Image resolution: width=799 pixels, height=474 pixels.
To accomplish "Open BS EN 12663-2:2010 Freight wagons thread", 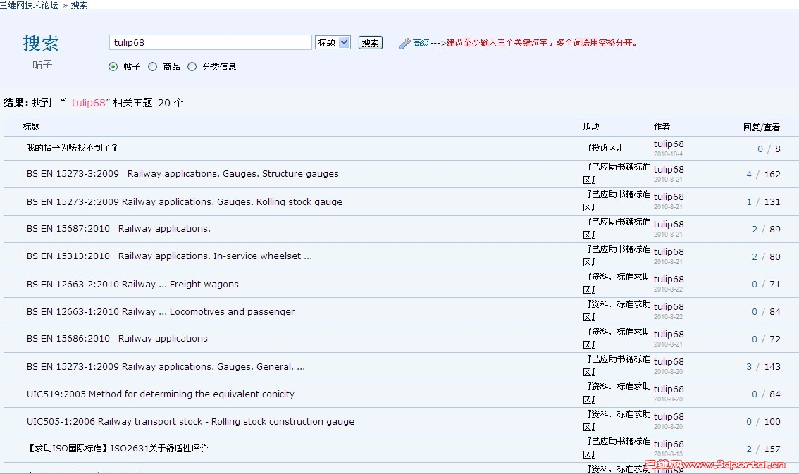I will (132, 284).
